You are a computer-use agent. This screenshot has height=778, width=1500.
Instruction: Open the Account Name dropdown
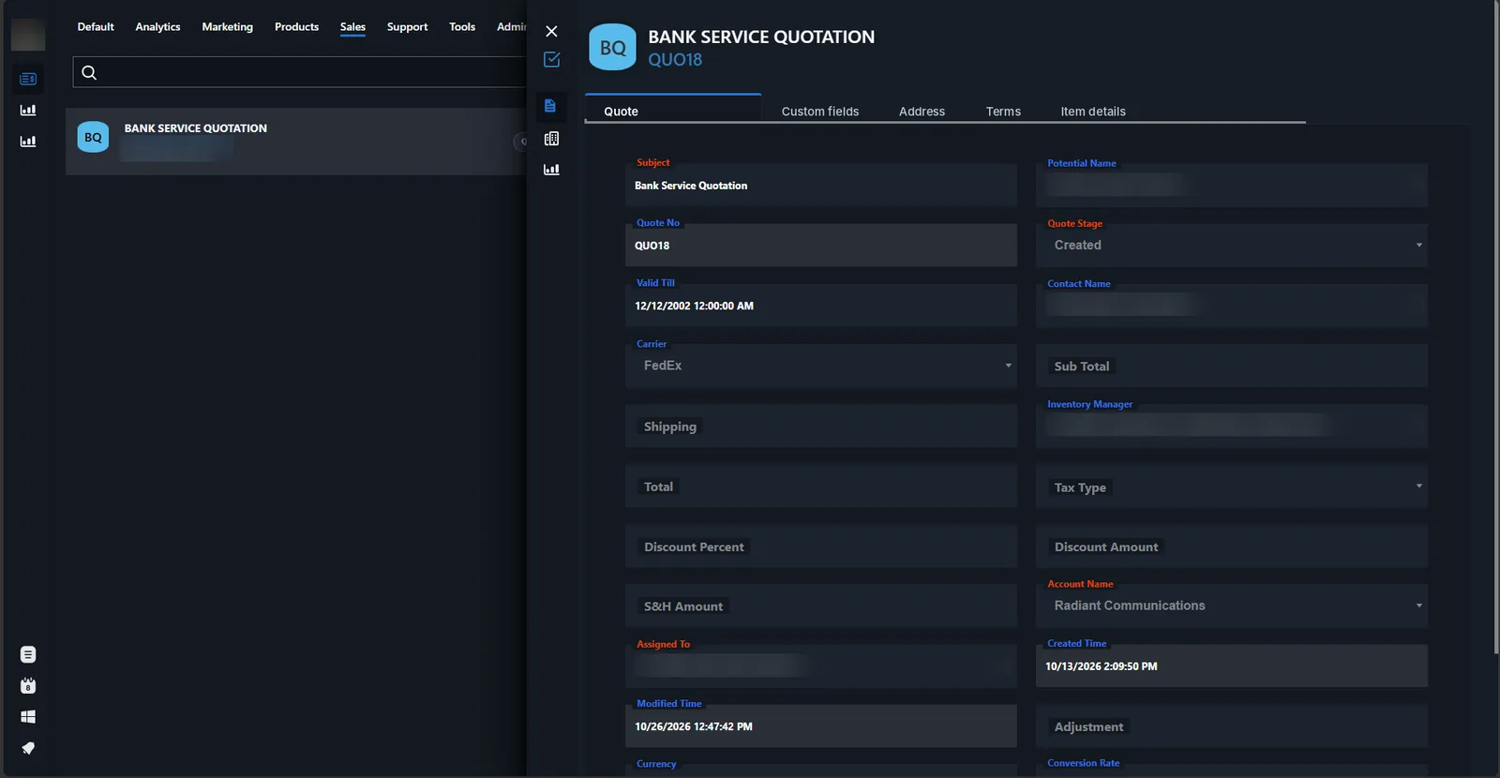pyautogui.click(x=1232, y=606)
